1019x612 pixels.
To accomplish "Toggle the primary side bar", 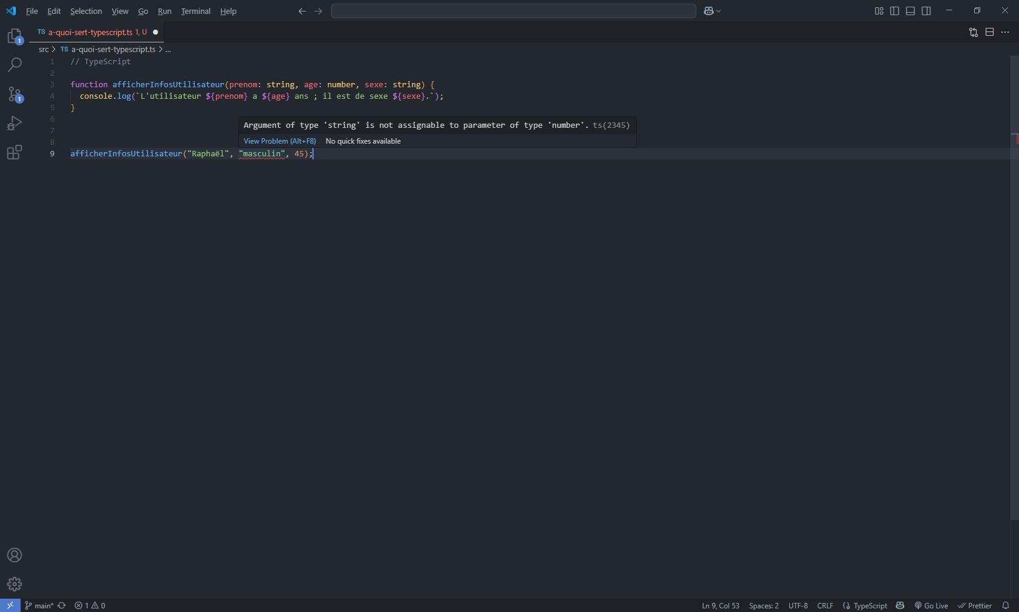I will click(x=895, y=11).
